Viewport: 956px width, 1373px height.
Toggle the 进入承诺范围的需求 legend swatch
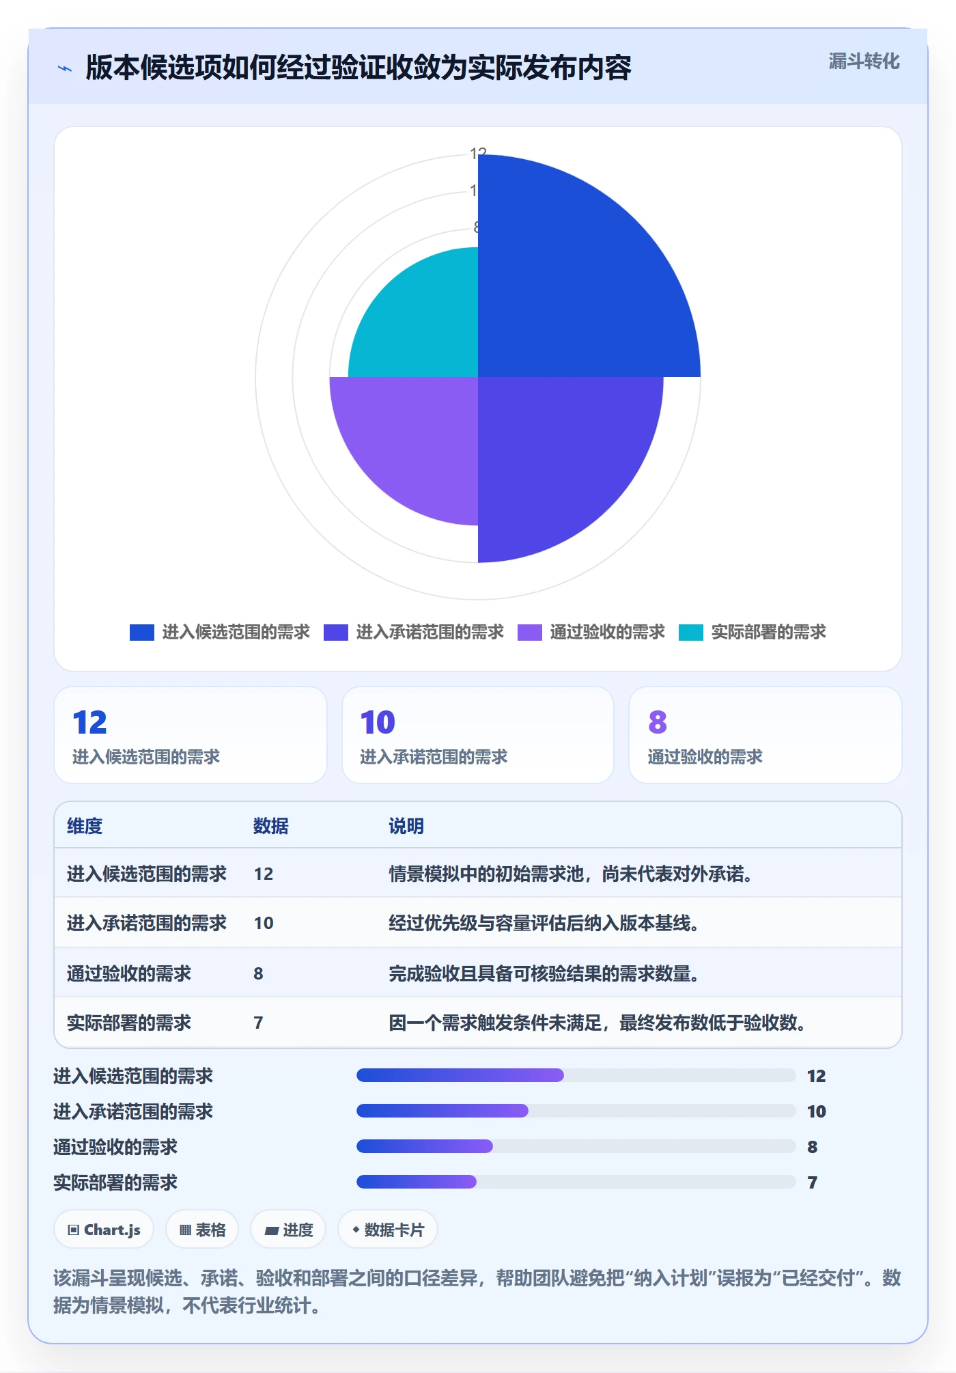[336, 633]
